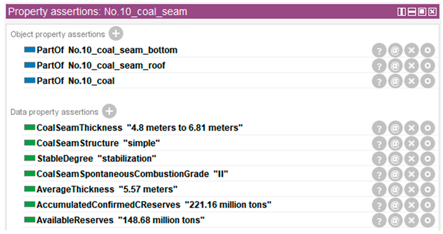Edit the CoalSeamSpontaneousCombustionGrade assertion
Screen dimensions: 443x234
(427, 174)
